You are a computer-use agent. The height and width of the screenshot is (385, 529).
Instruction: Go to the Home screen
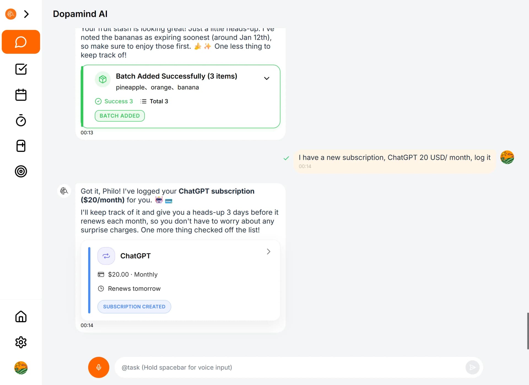pyautogui.click(x=21, y=317)
